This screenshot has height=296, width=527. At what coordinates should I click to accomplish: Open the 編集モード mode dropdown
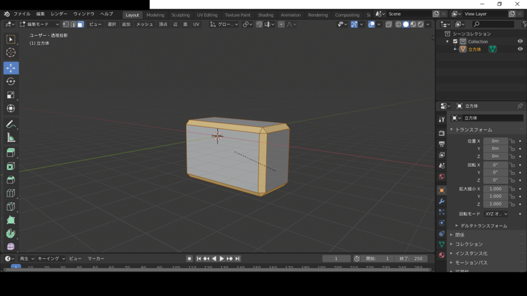coord(39,24)
